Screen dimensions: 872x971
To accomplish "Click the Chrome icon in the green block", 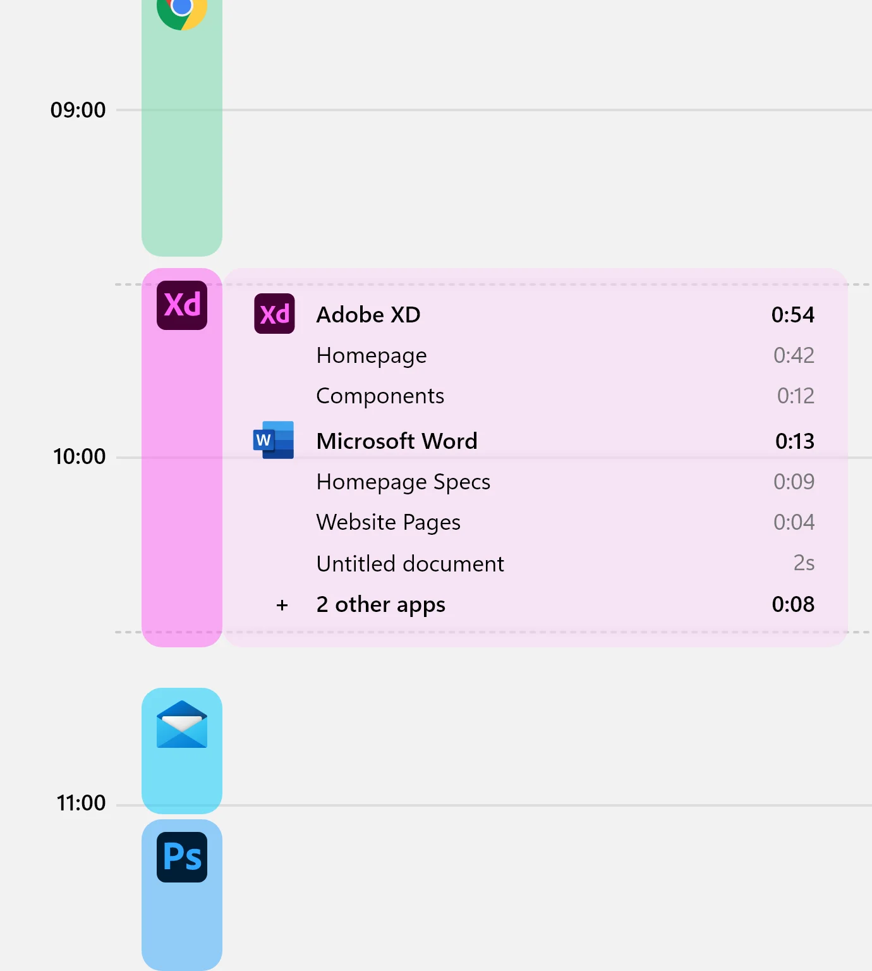I will (182, 10).
